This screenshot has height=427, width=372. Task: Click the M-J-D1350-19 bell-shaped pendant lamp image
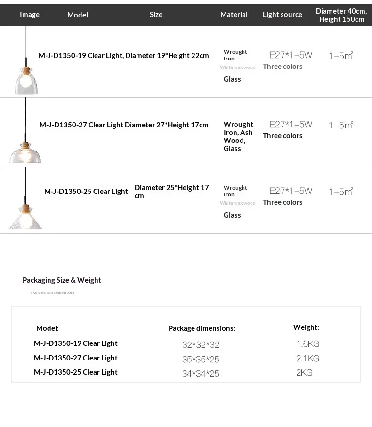[26, 61]
